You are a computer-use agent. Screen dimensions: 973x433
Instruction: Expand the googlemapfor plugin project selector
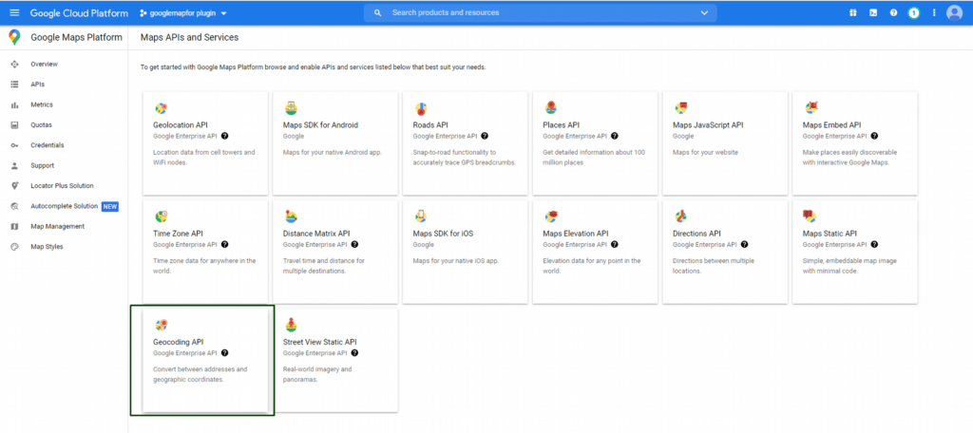pos(183,13)
